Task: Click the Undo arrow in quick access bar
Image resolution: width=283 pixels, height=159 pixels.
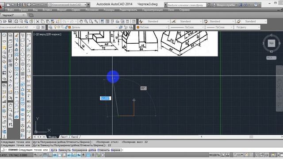Action: click(x=34, y=5)
